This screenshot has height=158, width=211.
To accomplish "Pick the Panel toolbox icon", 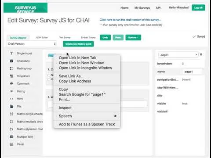I will [x=11, y=144].
